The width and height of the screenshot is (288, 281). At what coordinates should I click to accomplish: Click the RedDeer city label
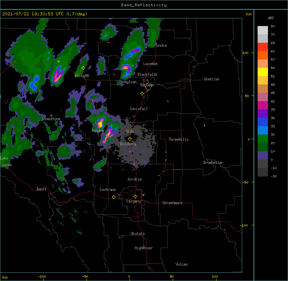[147, 85]
